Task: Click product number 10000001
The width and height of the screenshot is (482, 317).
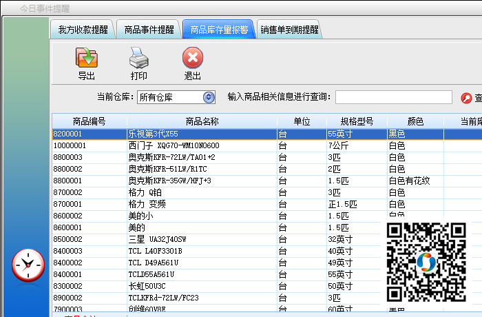Action: pos(70,145)
